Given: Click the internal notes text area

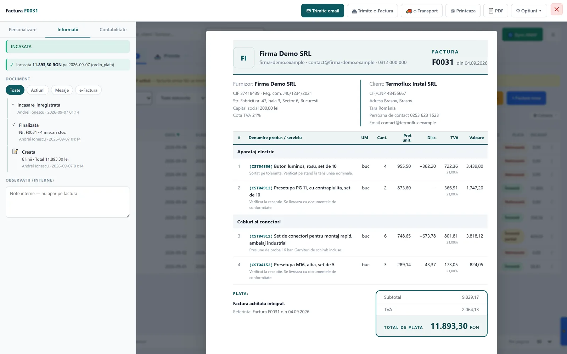Looking at the screenshot, I should tap(68, 202).
